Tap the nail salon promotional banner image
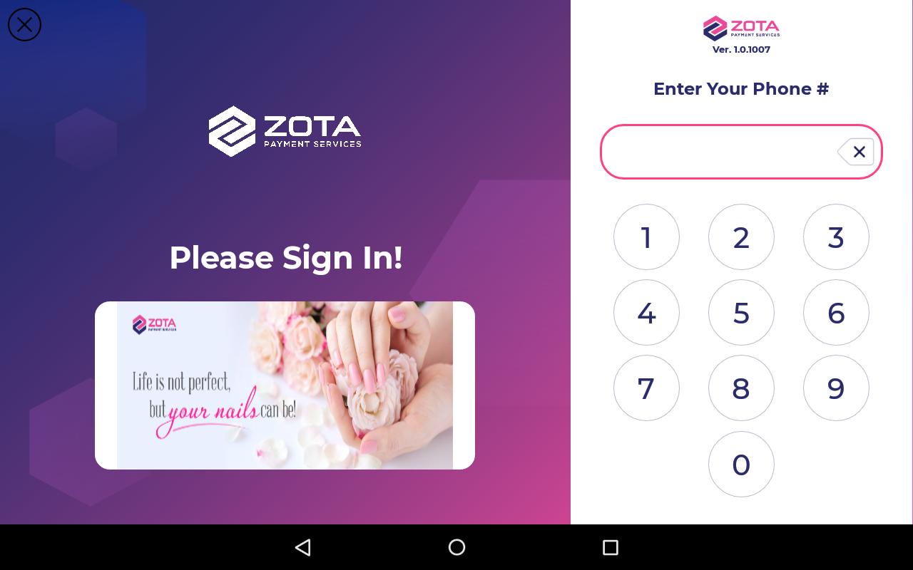913x570 pixels. click(285, 385)
